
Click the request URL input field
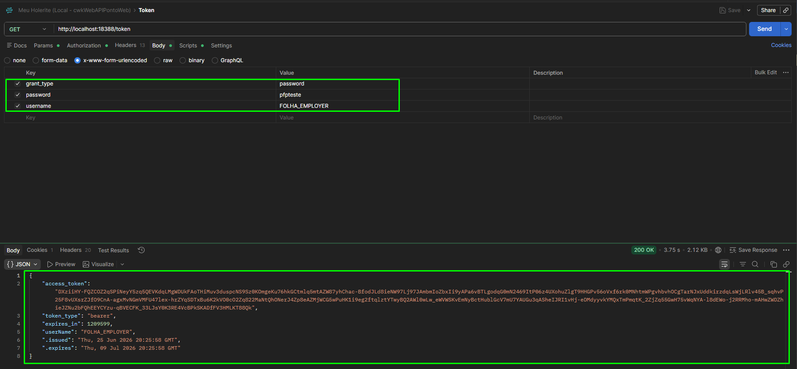pyautogui.click(x=400, y=29)
